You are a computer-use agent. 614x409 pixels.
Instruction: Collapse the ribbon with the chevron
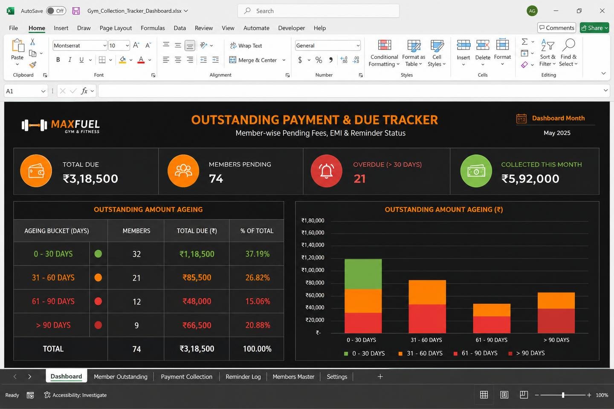click(x=603, y=73)
